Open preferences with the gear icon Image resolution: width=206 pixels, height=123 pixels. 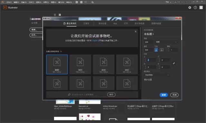[190, 8]
